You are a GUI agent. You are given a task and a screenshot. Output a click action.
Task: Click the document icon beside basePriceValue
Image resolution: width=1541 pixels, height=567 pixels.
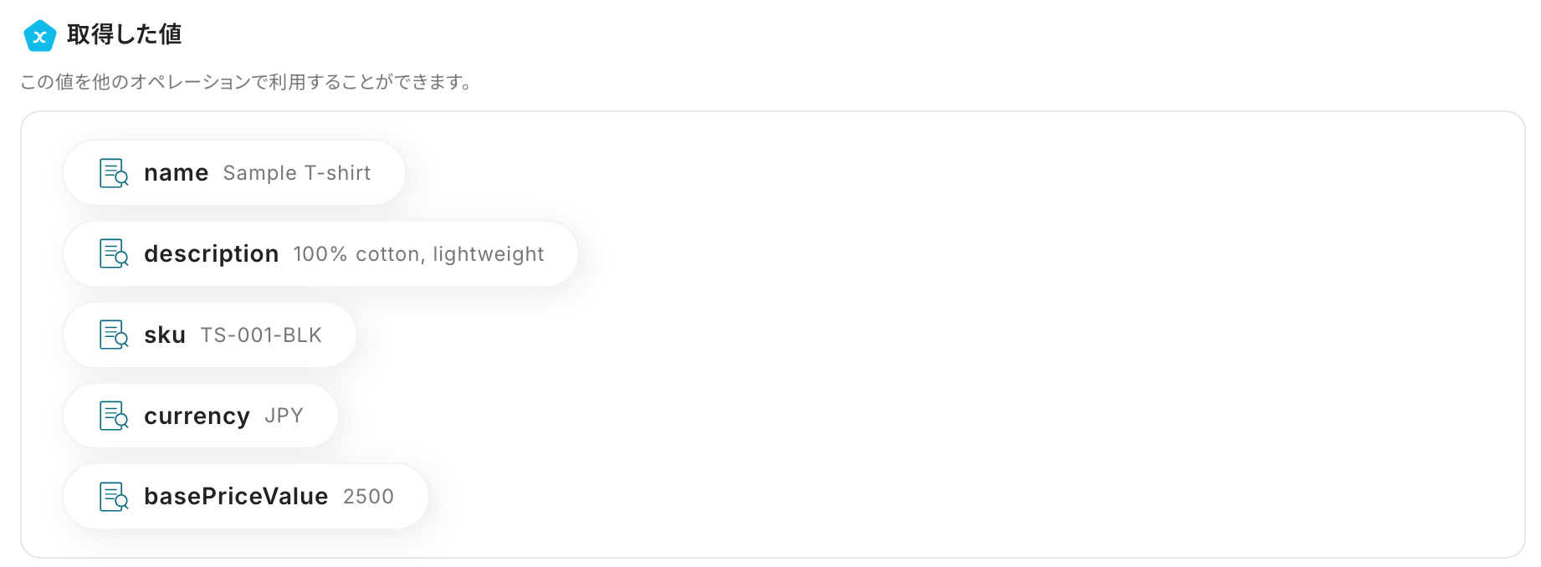click(x=113, y=497)
